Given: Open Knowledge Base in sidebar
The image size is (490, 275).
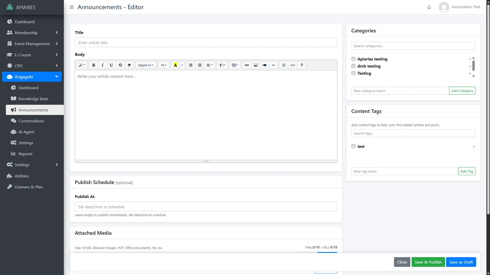Looking at the screenshot, I should 35,99.
